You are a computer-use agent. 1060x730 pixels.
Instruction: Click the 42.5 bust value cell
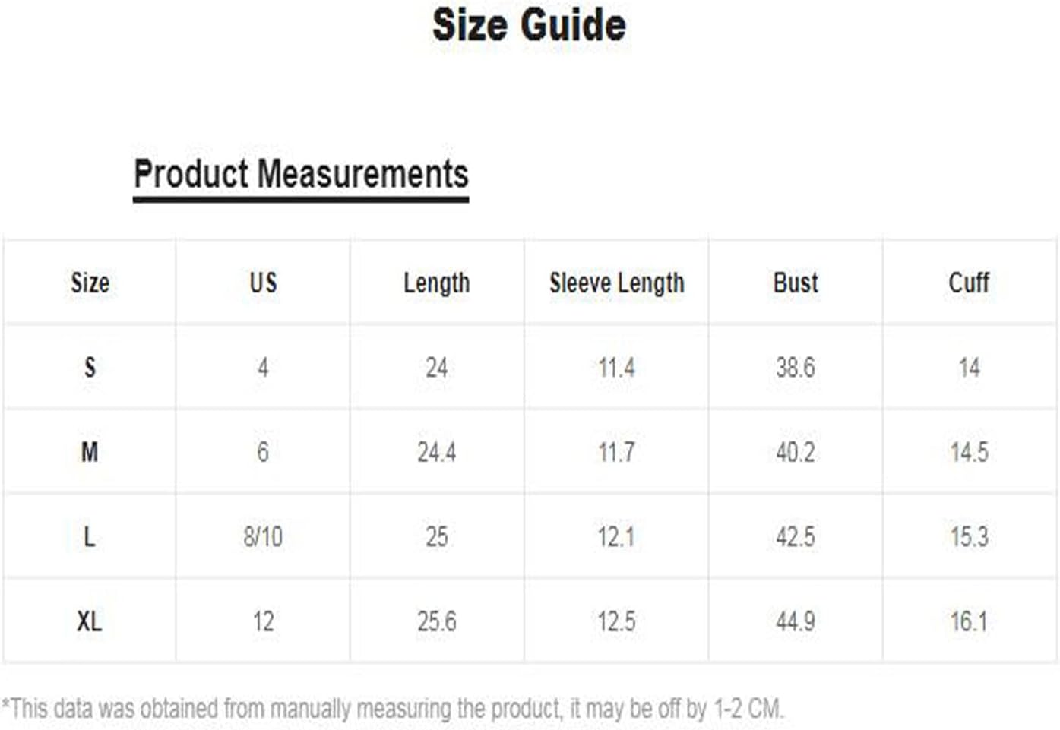pos(796,537)
